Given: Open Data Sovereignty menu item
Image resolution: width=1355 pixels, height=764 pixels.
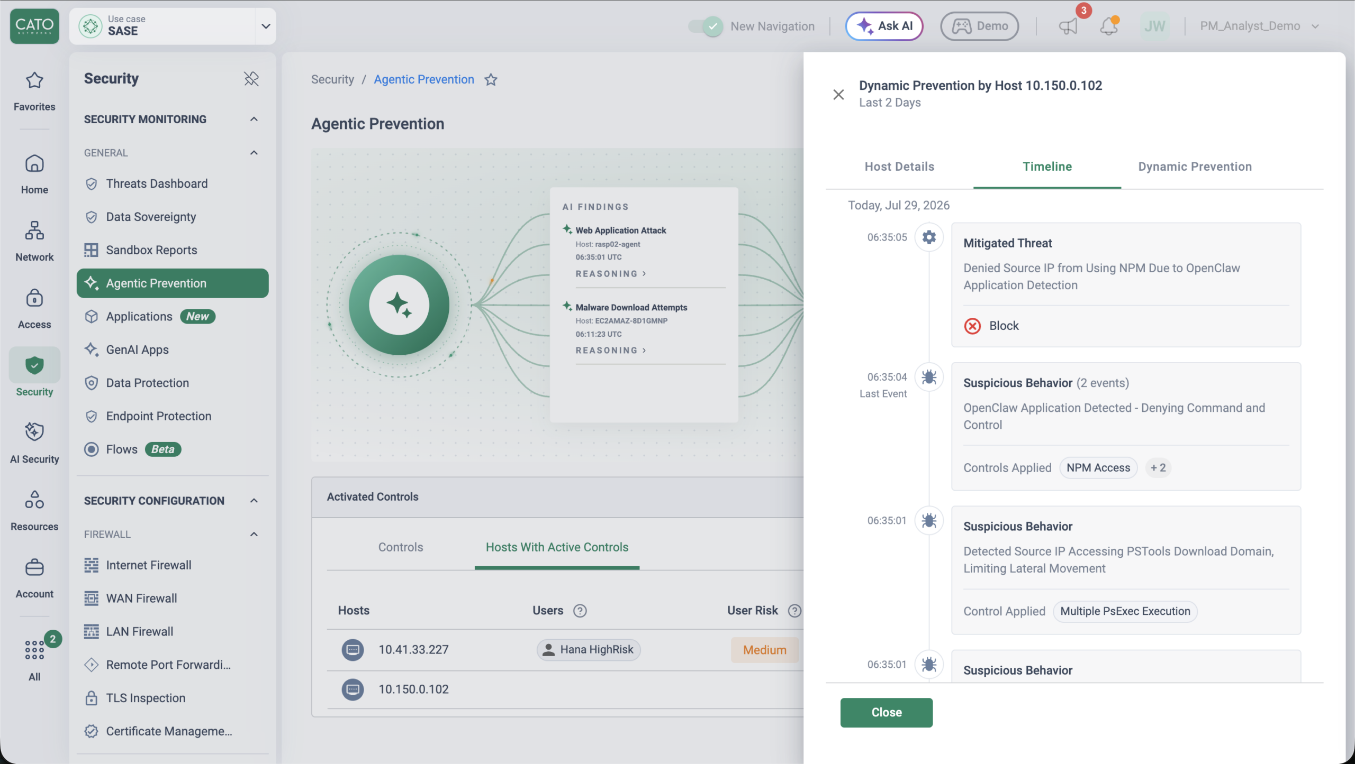Looking at the screenshot, I should (173, 217).
